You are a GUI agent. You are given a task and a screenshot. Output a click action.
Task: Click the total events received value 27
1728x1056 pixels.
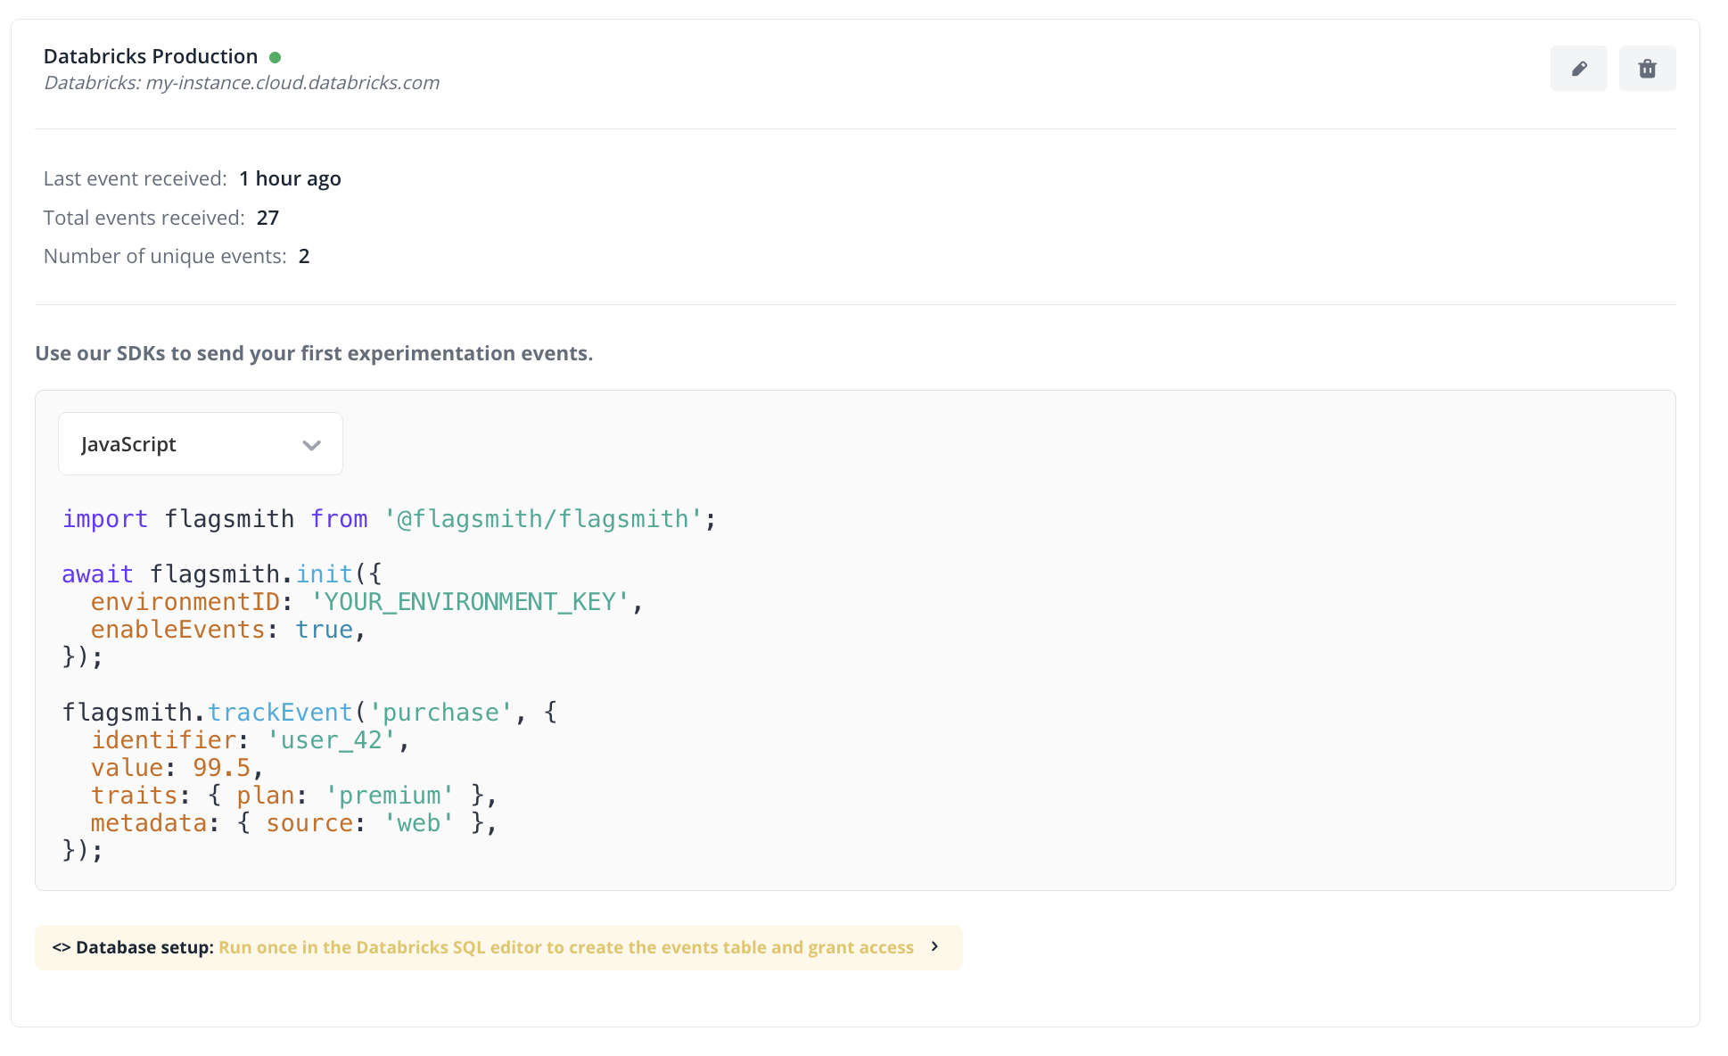coord(267,218)
